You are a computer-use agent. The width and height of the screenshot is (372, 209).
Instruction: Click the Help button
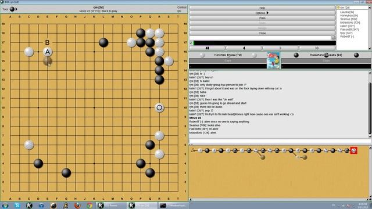coord(262,8)
